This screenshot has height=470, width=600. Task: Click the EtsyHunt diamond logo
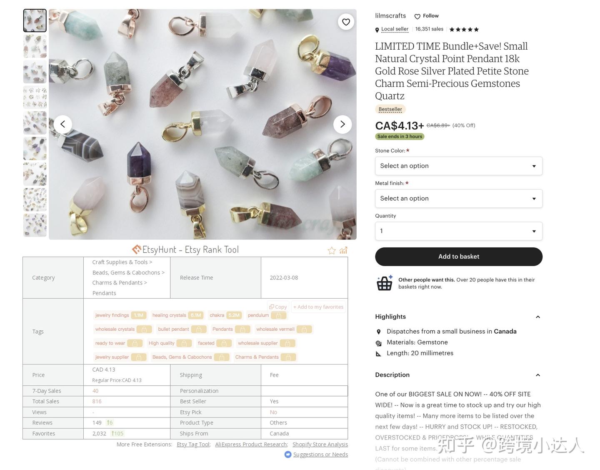pos(137,249)
